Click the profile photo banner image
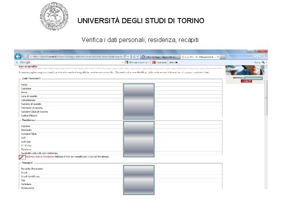Viewport: 282px width, 212px height. click(245, 70)
